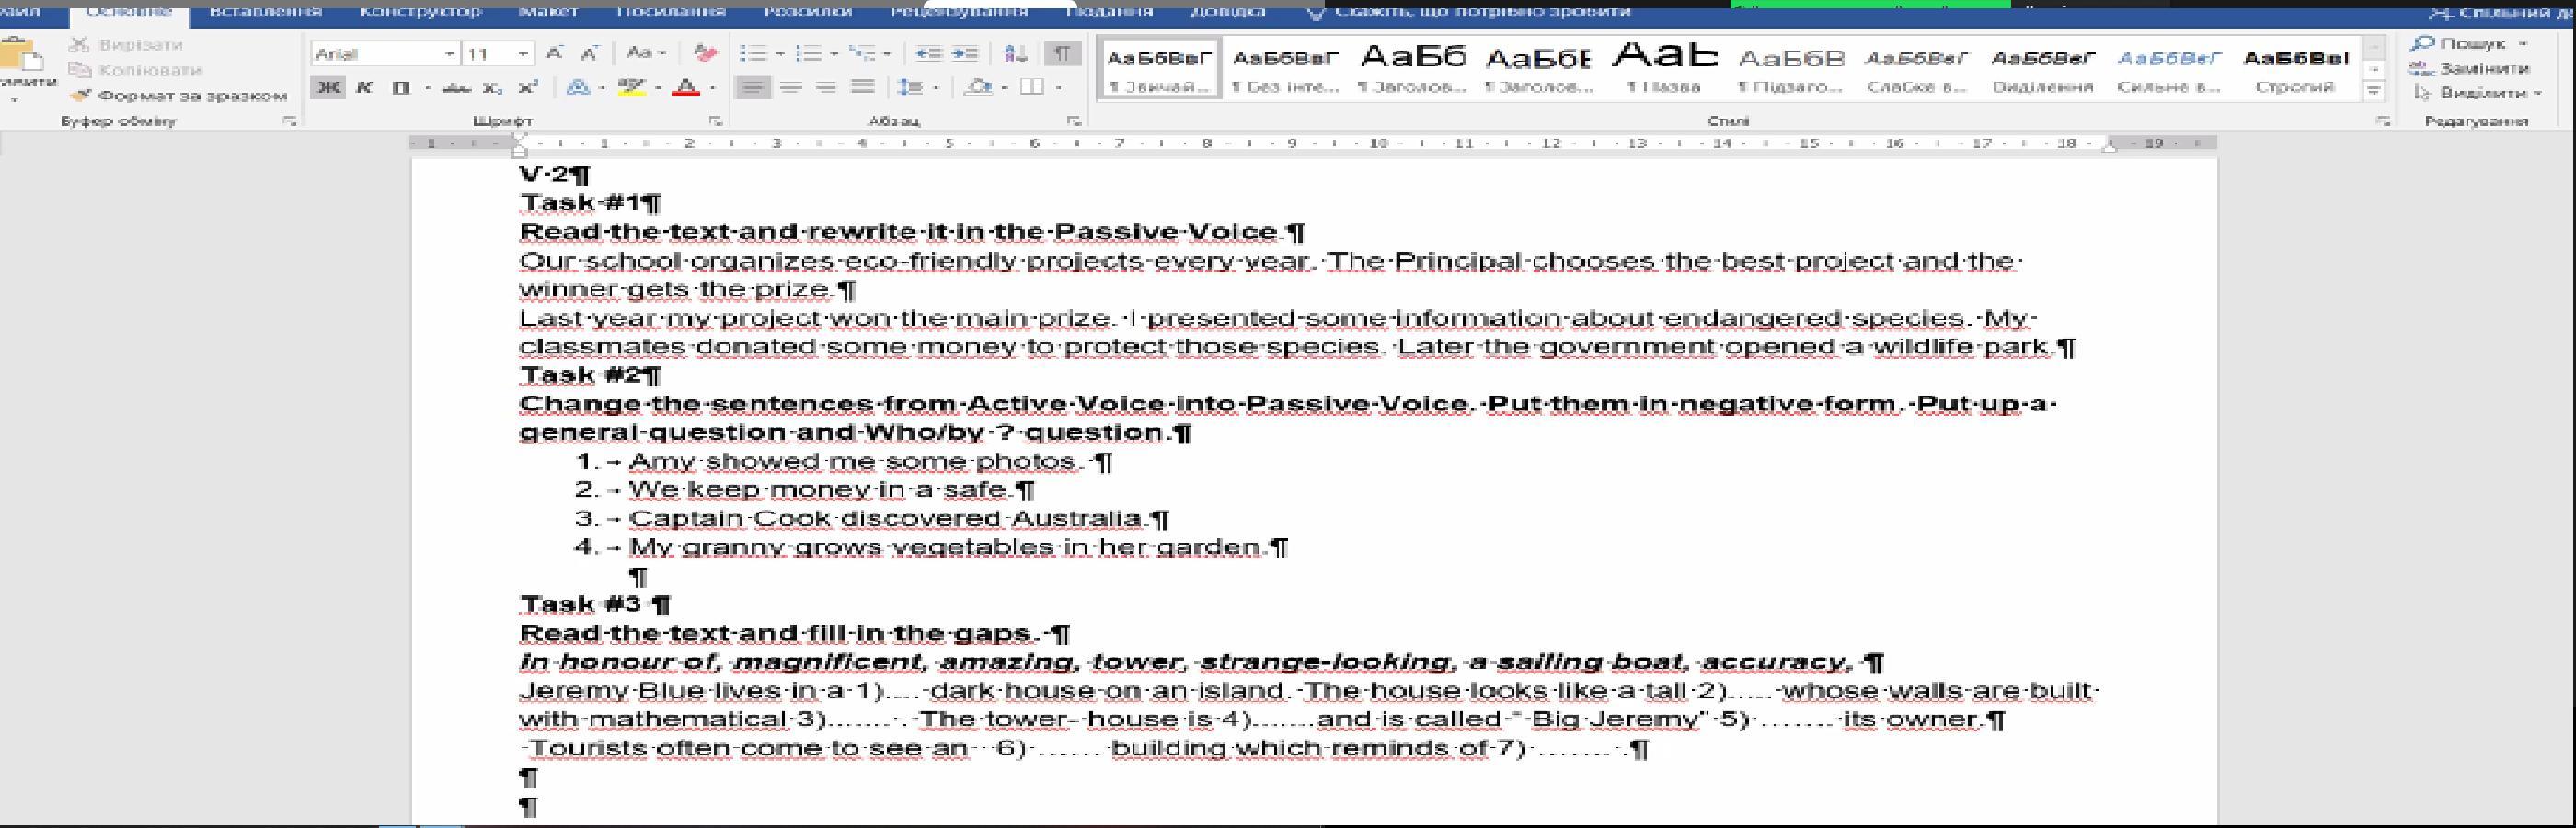Screen dimensions: 2576x828
Task: Increase the paragraph indent
Action: [965, 53]
